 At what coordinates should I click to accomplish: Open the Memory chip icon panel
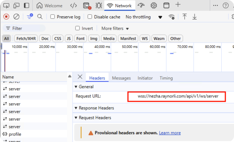[x=154, y=6]
